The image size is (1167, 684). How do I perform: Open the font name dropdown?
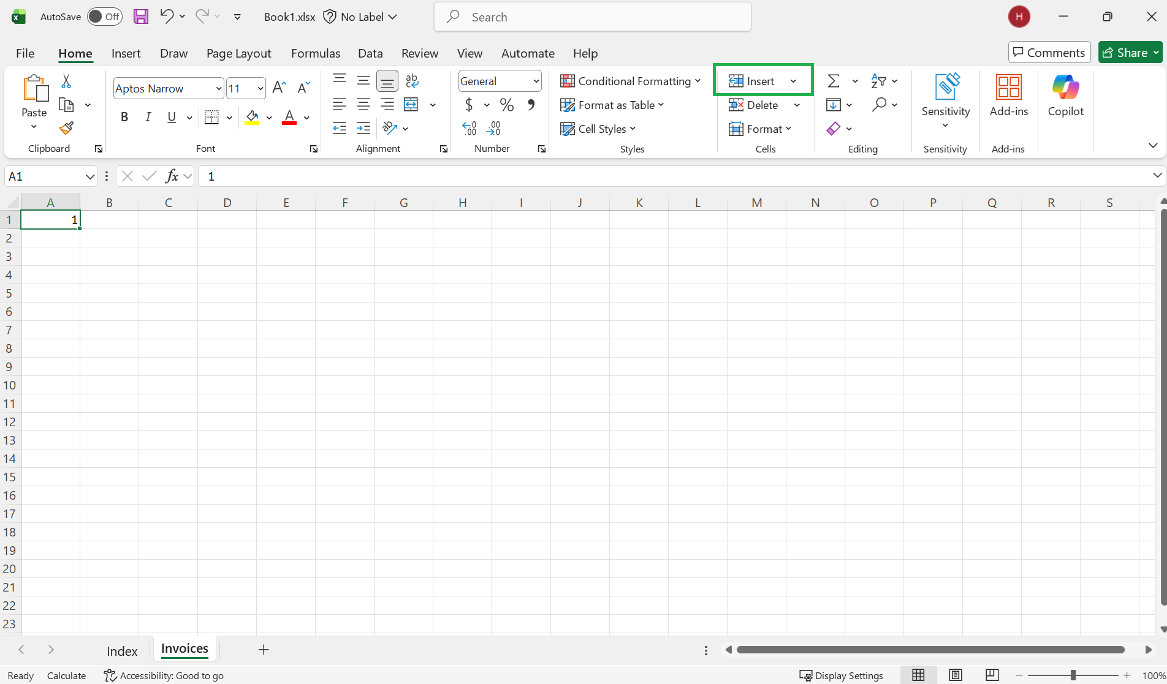click(x=218, y=88)
